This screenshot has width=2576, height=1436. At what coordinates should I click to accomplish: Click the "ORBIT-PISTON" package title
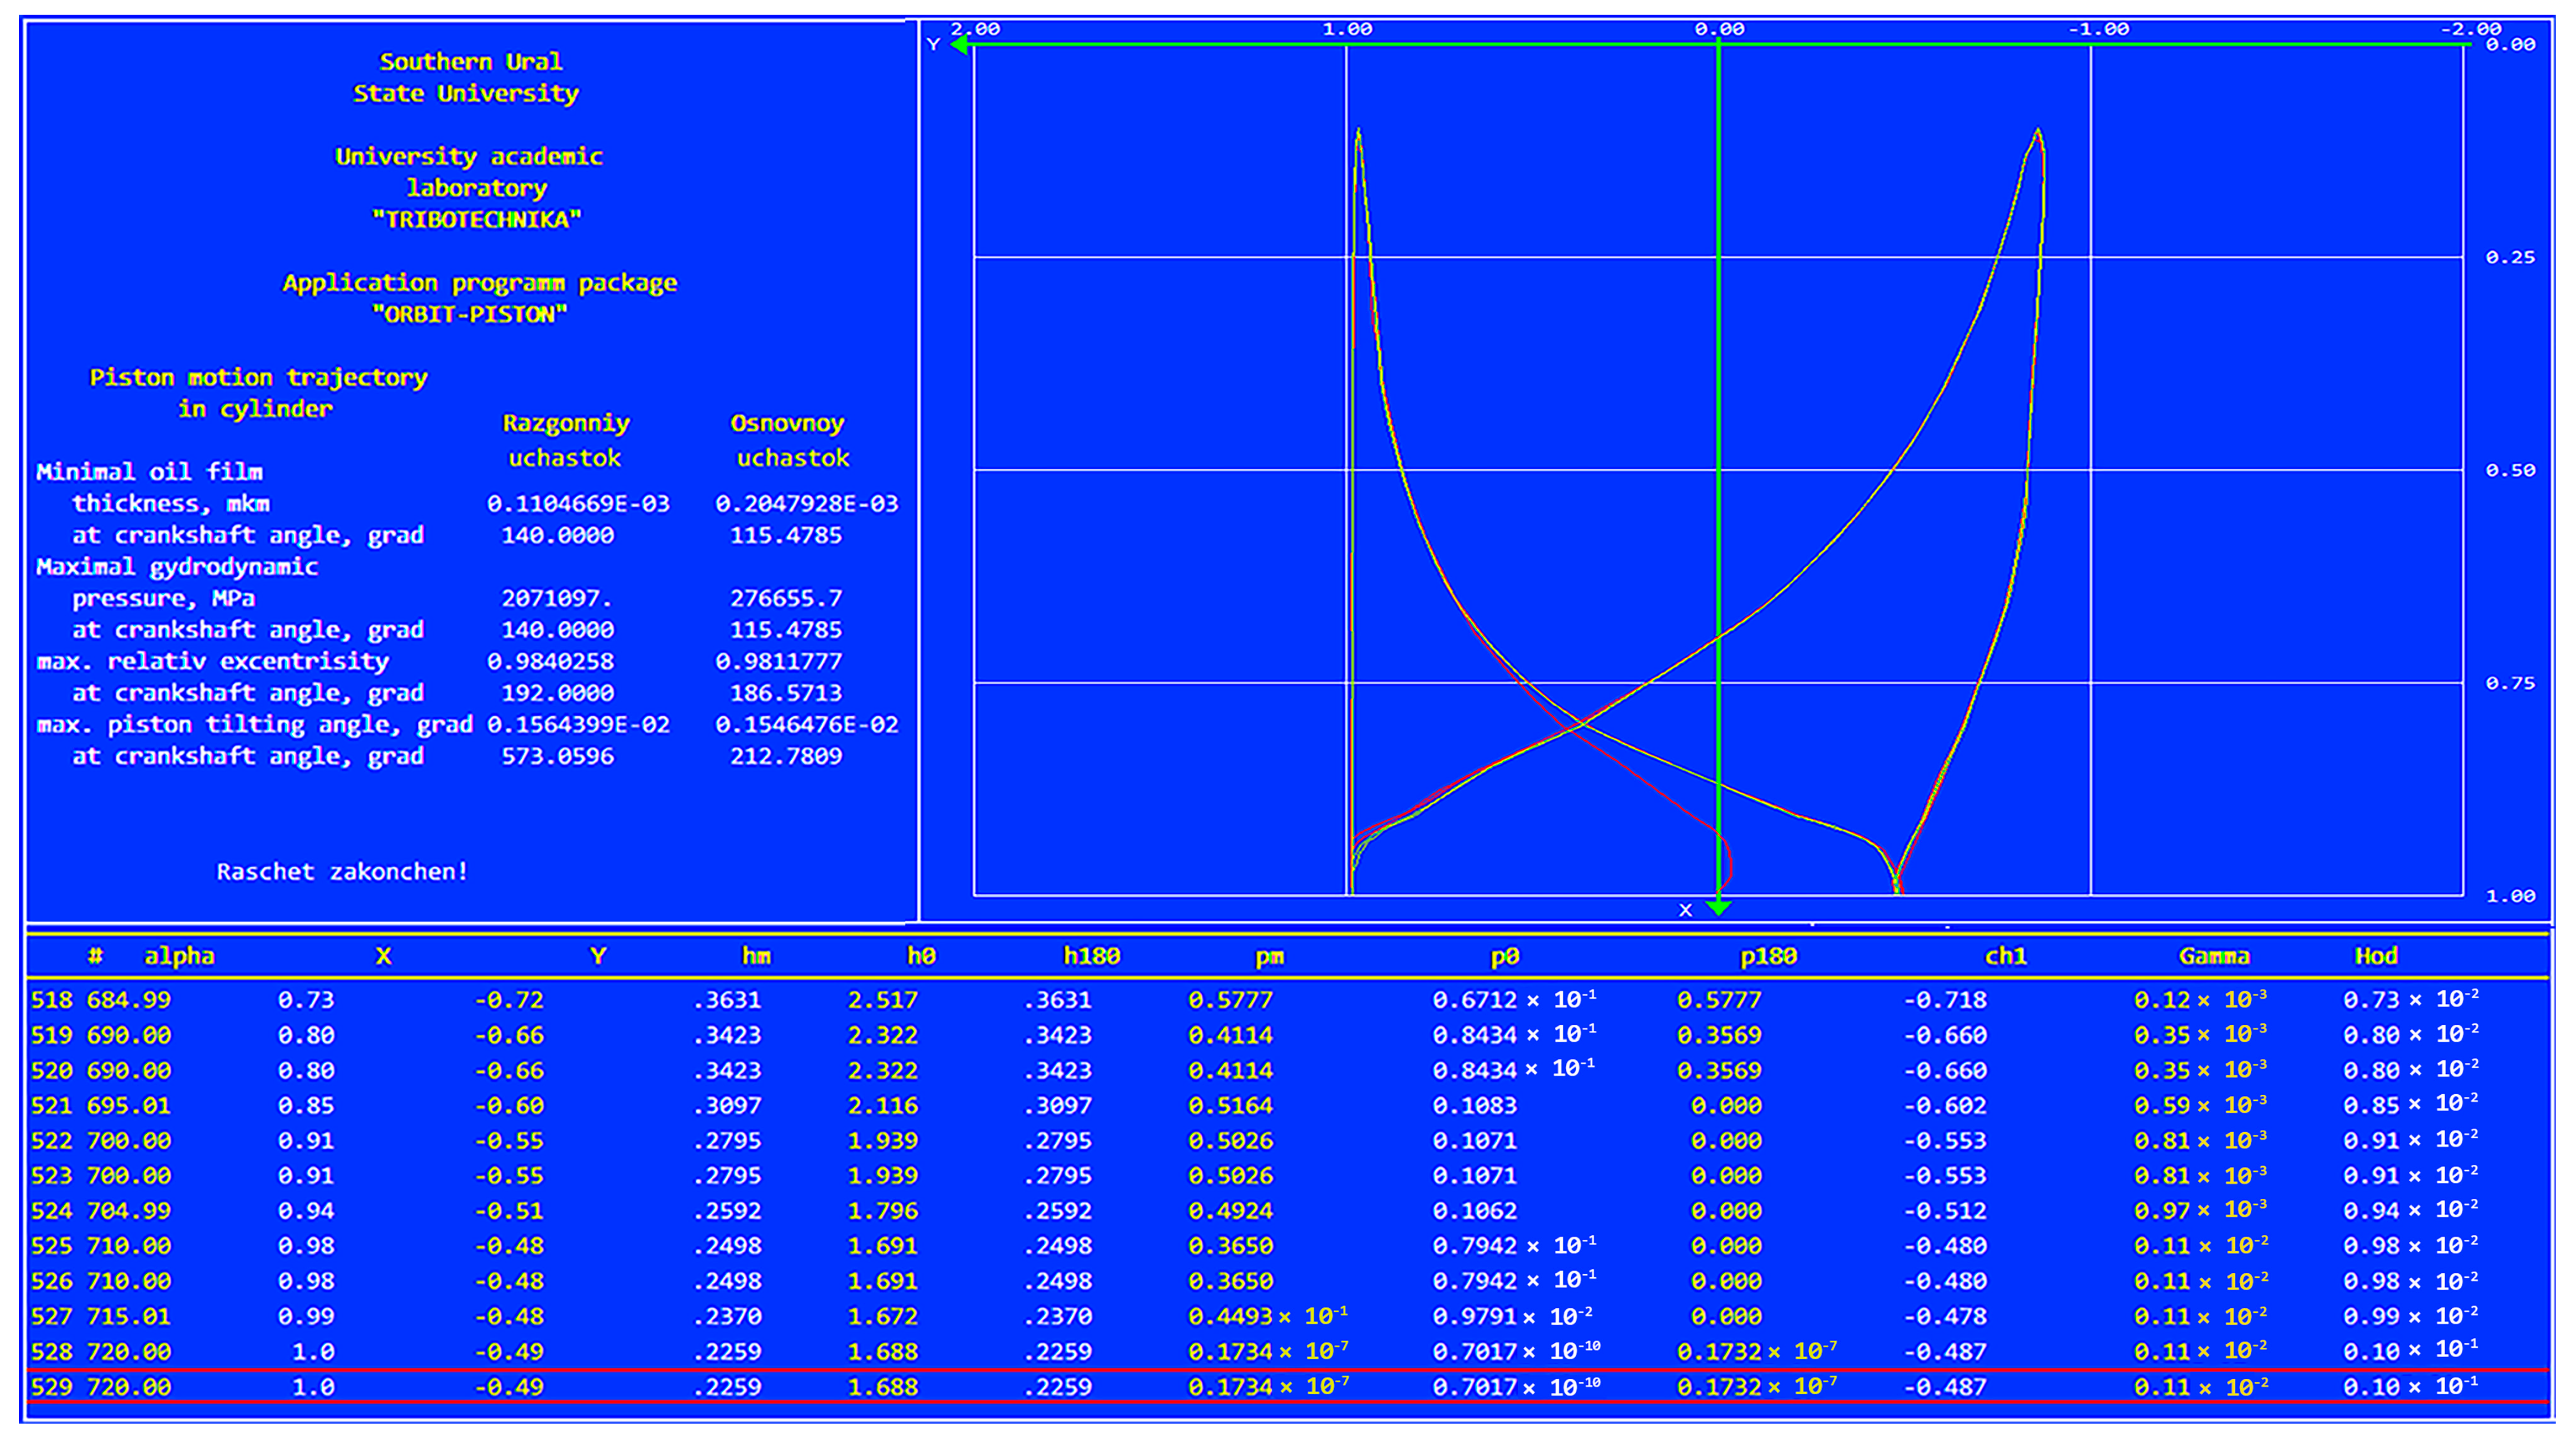pos(469,314)
